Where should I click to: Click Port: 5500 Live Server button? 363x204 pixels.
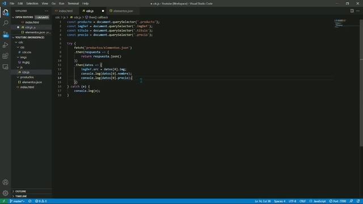tap(338, 201)
